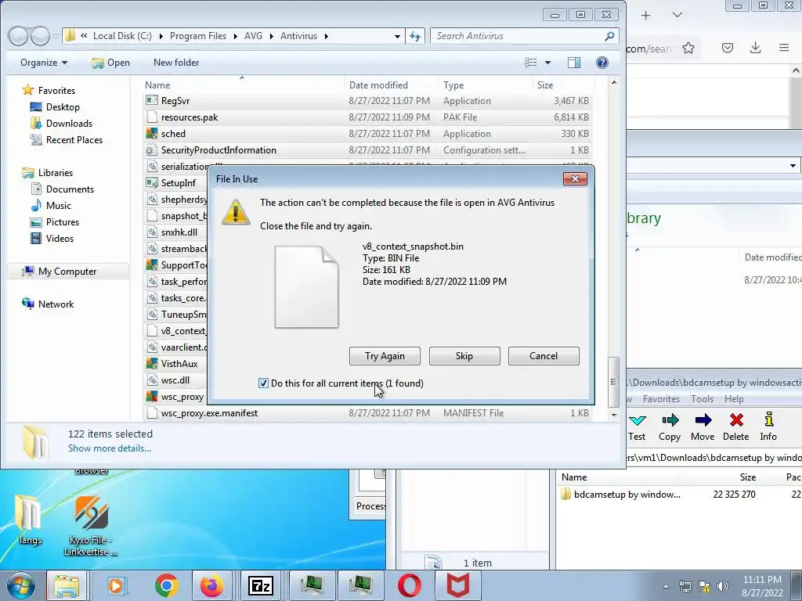802x601 pixels.
Task: Open Tools menu in 7-Zip
Action: pos(702,399)
